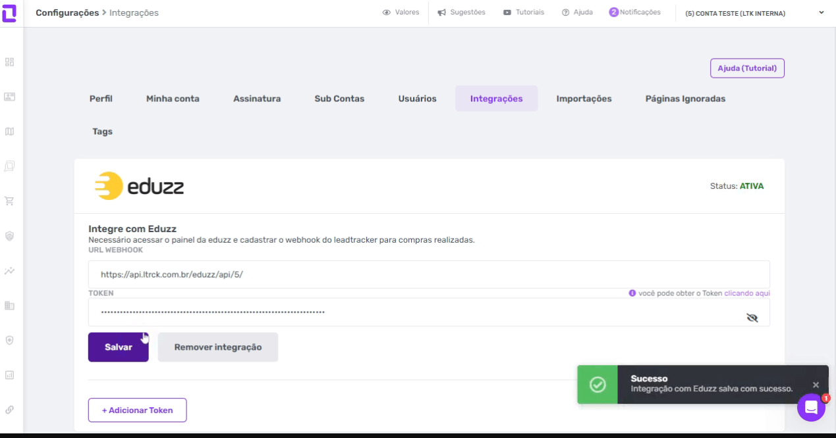Image resolution: width=836 pixels, height=438 pixels.
Task: Click Configurações in the breadcrumb
Action: click(x=67, y=12)
